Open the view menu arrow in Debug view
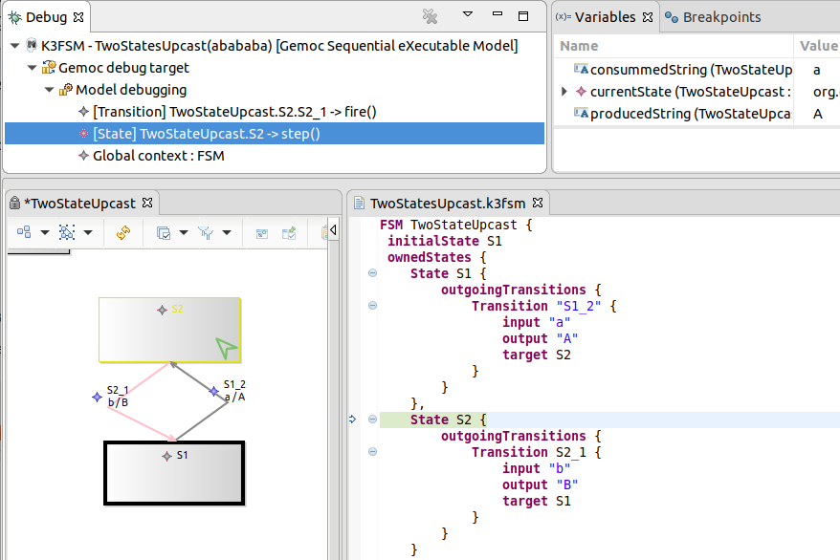The height and width of the screenshot is (560, 840). pos(467,15)
